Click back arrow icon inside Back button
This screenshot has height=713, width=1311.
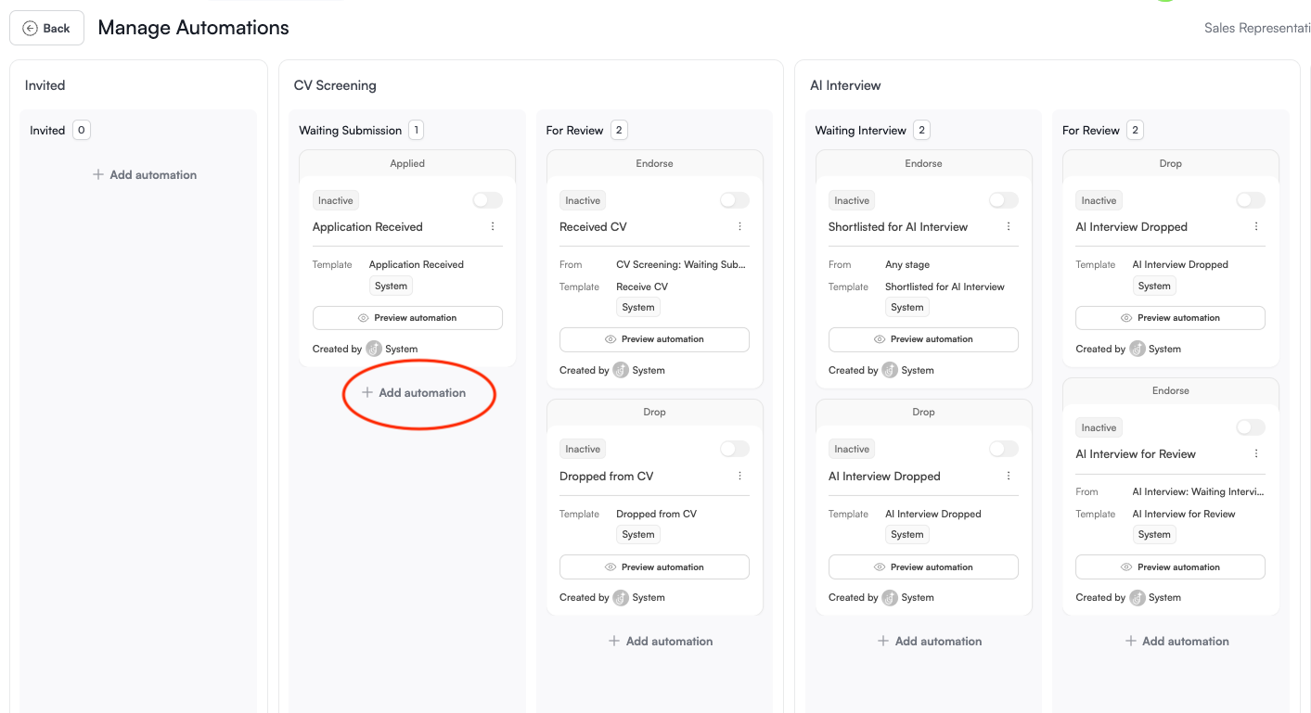click(28, 28)
